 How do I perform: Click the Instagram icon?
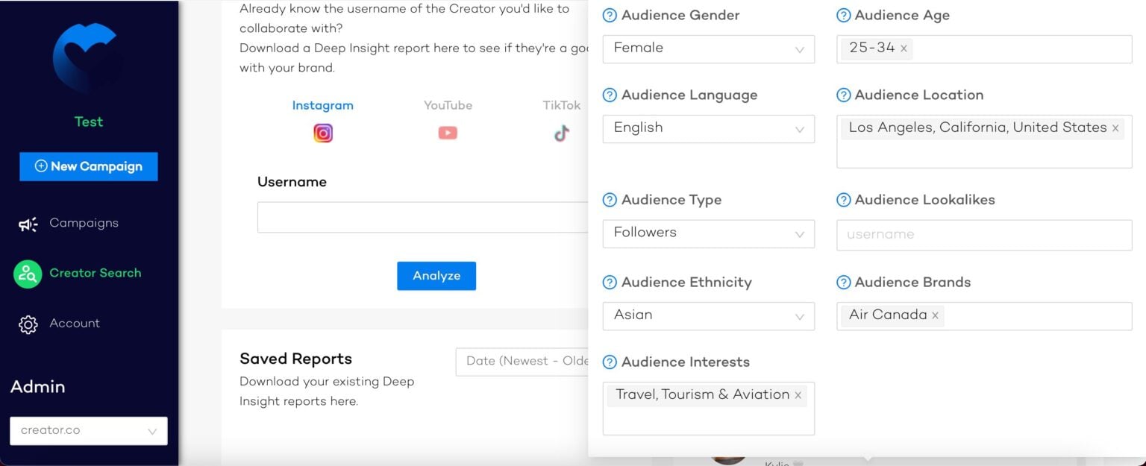[322, 132]
